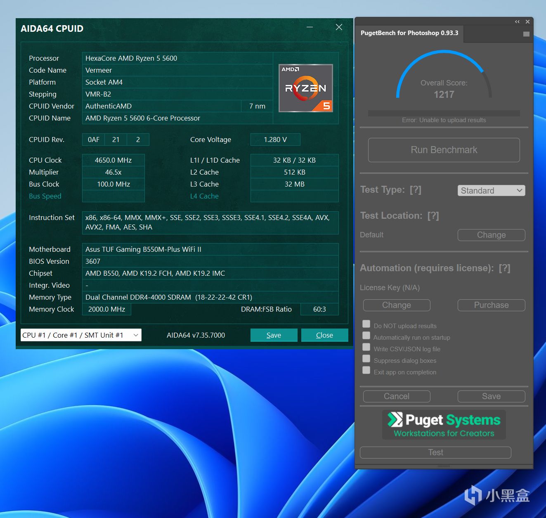Check Suppress dialog boxes
Image resolution: width=546 pixels, height=518 pixels.
(366, 359)
